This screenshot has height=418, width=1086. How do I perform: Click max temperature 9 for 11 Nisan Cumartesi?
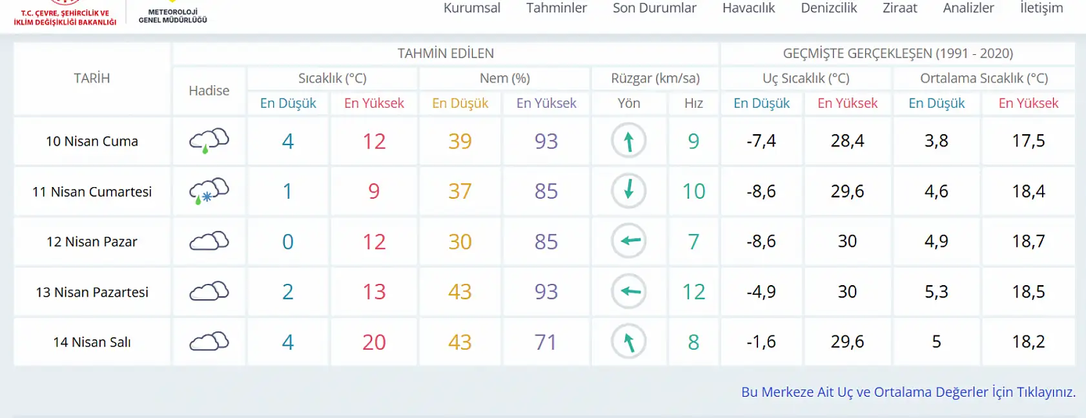click(x=374, y=192)
